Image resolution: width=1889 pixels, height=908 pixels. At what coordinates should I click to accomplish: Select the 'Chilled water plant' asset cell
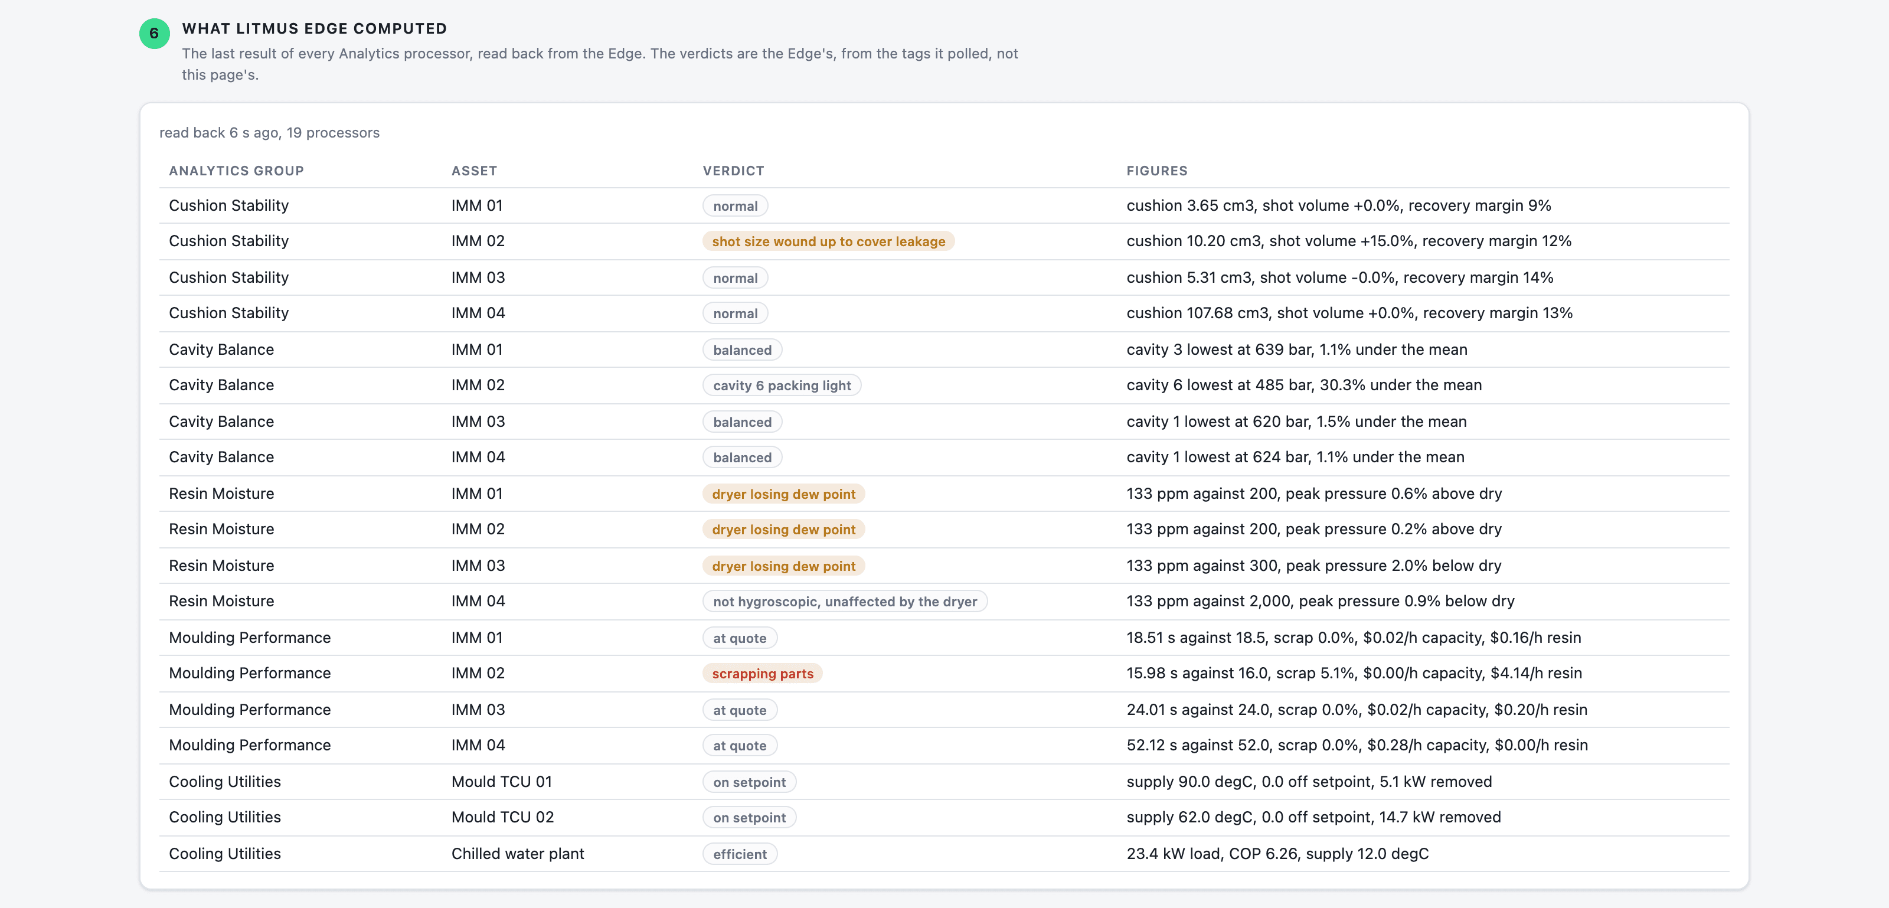click(518, 854)
